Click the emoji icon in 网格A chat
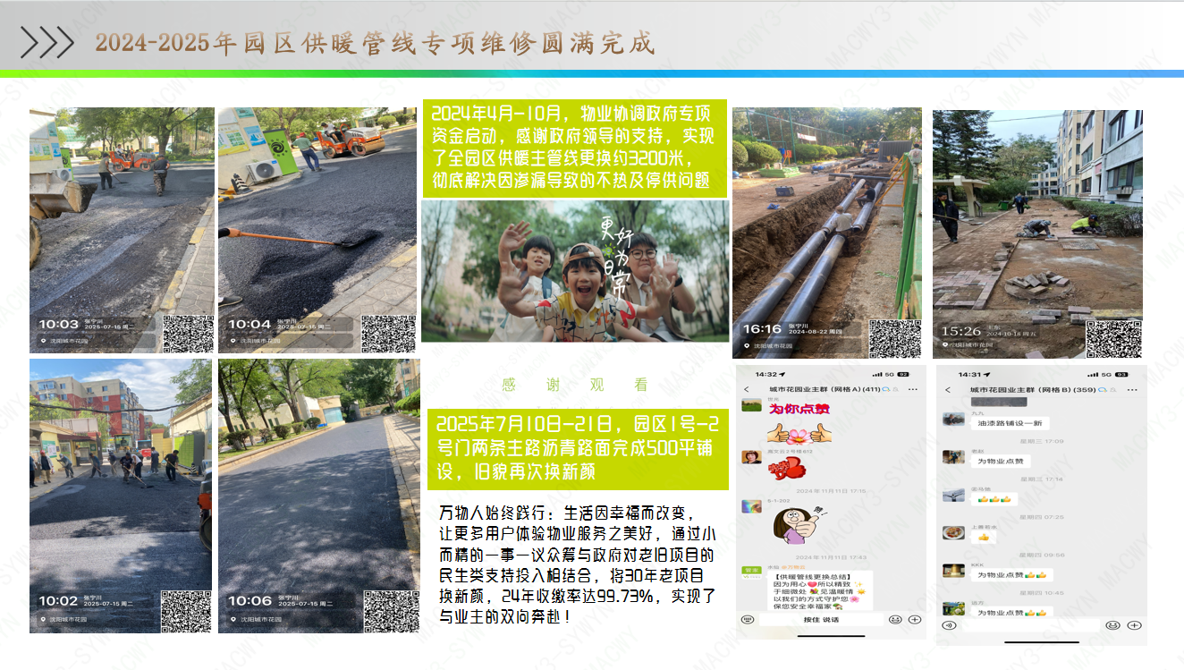 (x=895, y=619)
